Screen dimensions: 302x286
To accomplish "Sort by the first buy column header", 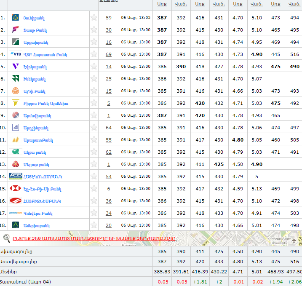I will click(162, 4).
